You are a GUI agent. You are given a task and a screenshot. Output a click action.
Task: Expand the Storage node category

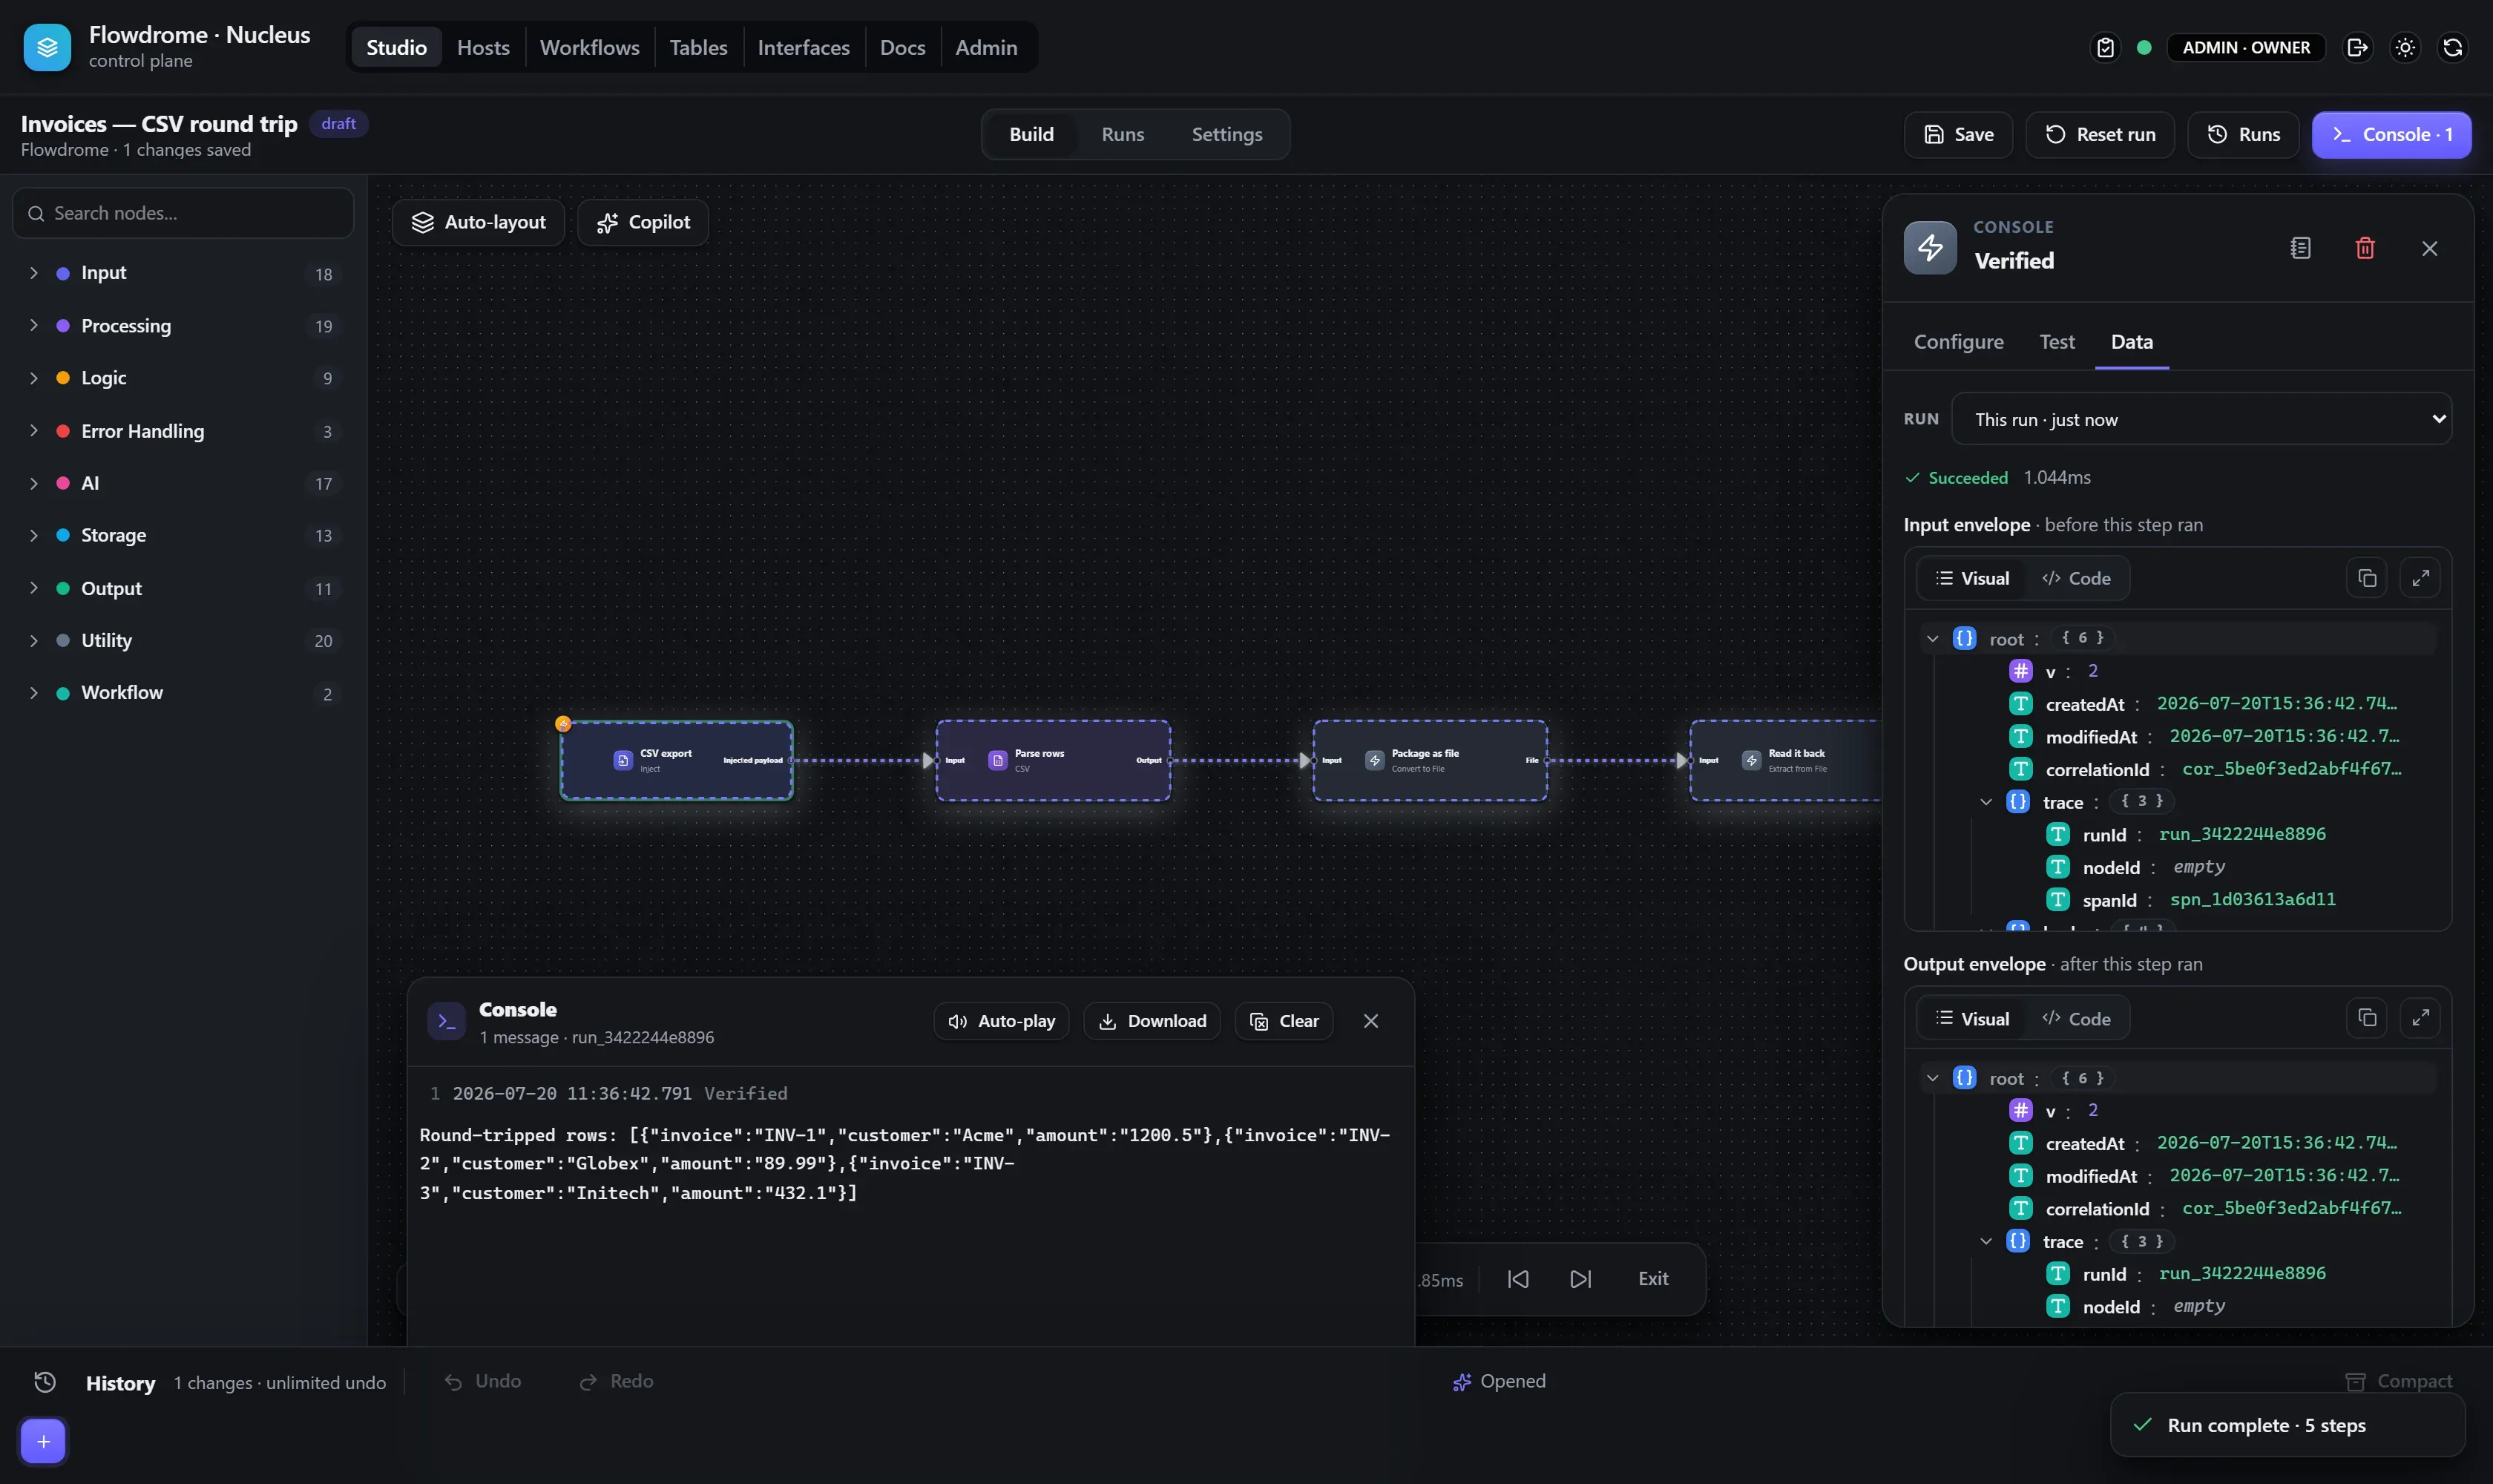[183, 535]
